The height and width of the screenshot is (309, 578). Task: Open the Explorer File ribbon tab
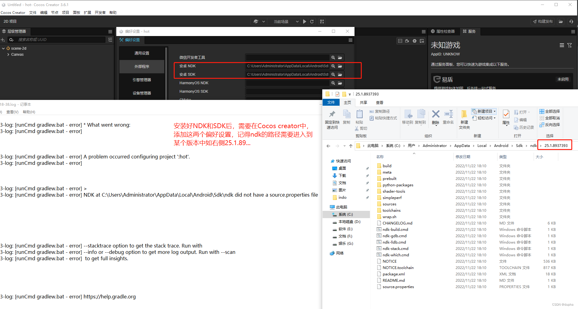[331, 103]
